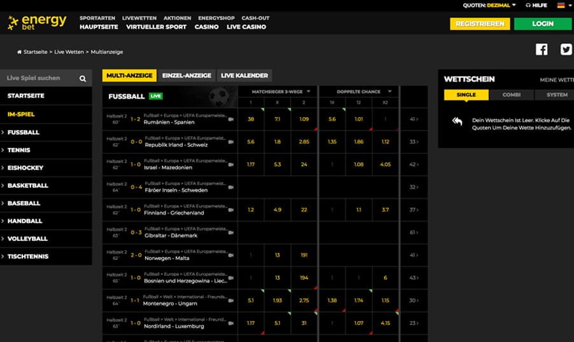Select odds 22 for Griechenland win
The height and width of the screenshot is (342, 574).
point(304,210)
